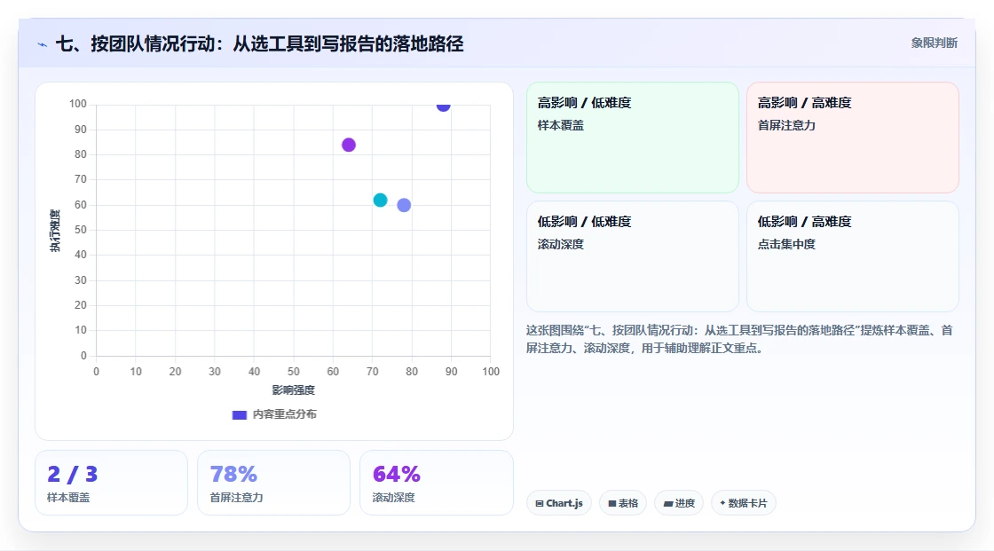Click the 78% 首屏注意力 stat card
Viewport: 994px width, 551px height.
coord(274,483)
